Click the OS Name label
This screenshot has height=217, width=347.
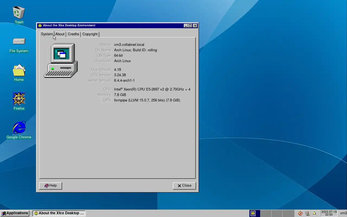[x=103, y=50]
